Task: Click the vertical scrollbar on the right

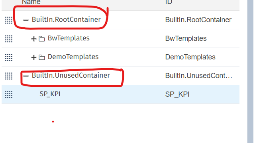Action: (250, 71)
